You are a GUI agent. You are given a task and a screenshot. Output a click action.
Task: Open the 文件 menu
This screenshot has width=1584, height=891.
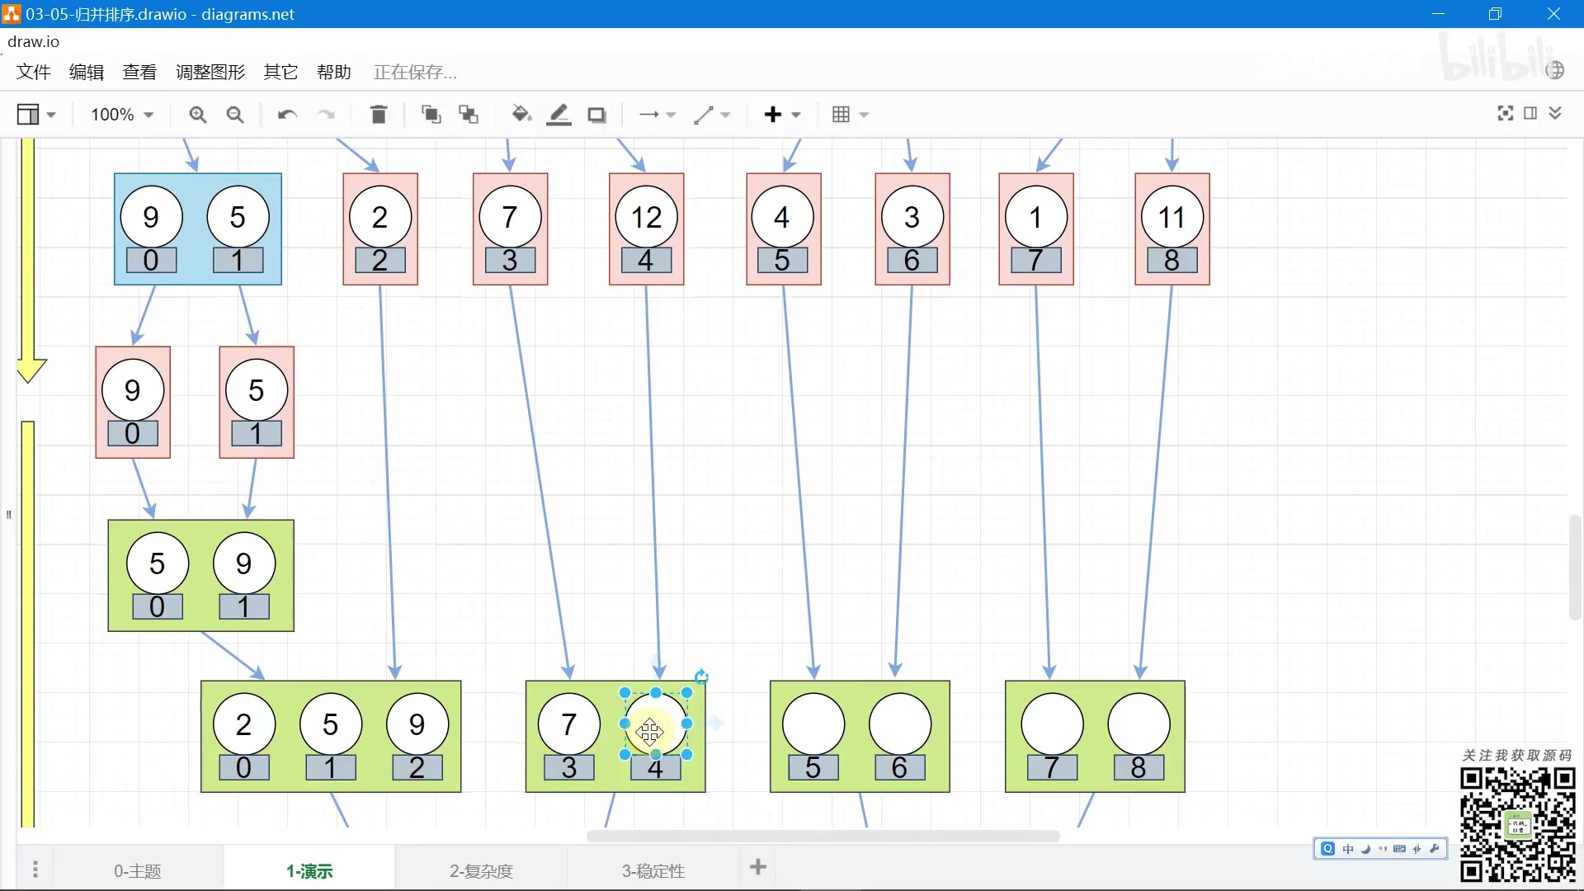34,72
